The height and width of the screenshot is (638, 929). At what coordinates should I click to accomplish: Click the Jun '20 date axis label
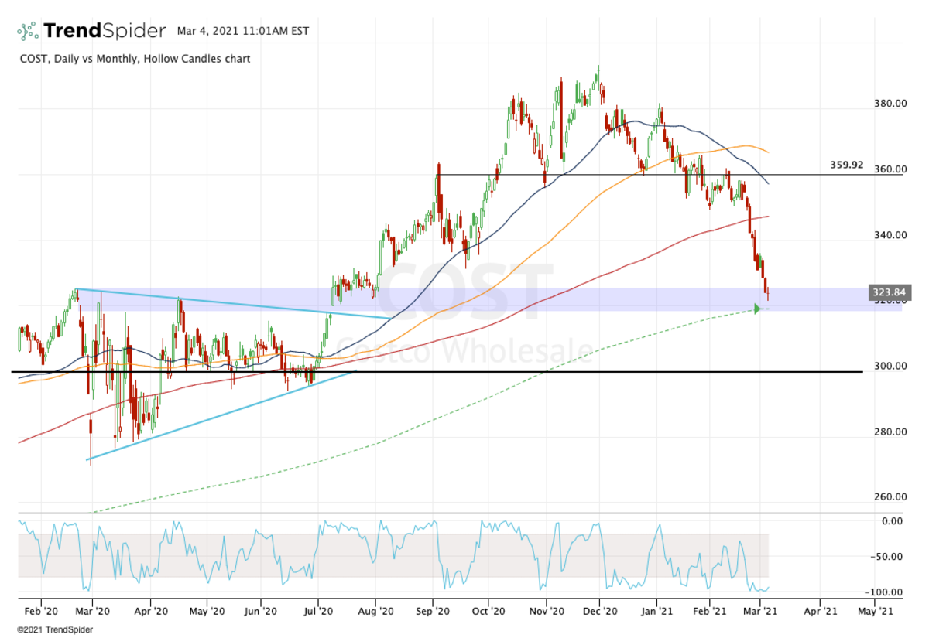click(261, 611)
